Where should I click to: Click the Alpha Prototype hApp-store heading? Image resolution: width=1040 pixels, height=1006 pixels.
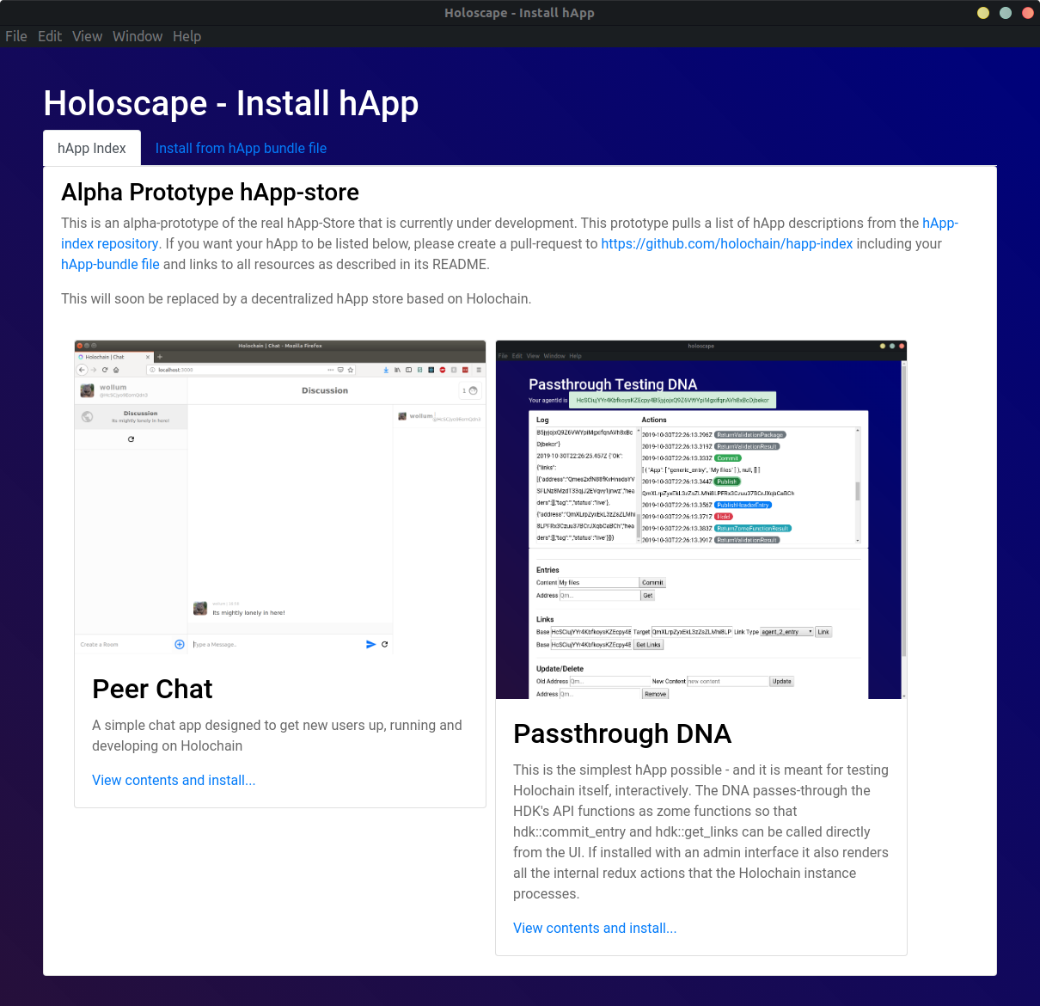pos(211,193)
